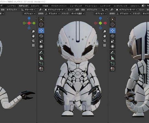
Task: Open editor type menu in right viewport
Action: pos(112,10)
